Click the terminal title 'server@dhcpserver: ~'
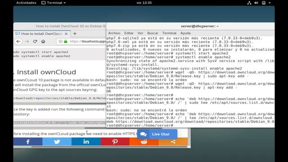The height and width of the screenshot is (162, 288). [x=200, y=26]
